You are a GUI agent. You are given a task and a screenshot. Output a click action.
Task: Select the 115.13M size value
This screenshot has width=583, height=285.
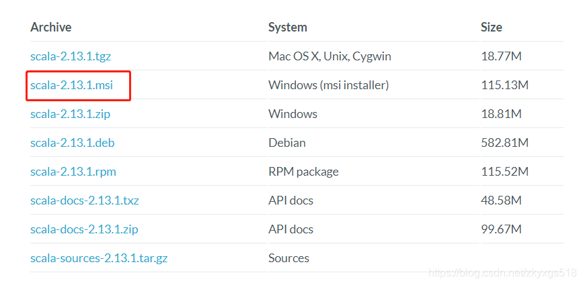pos(504,85)
